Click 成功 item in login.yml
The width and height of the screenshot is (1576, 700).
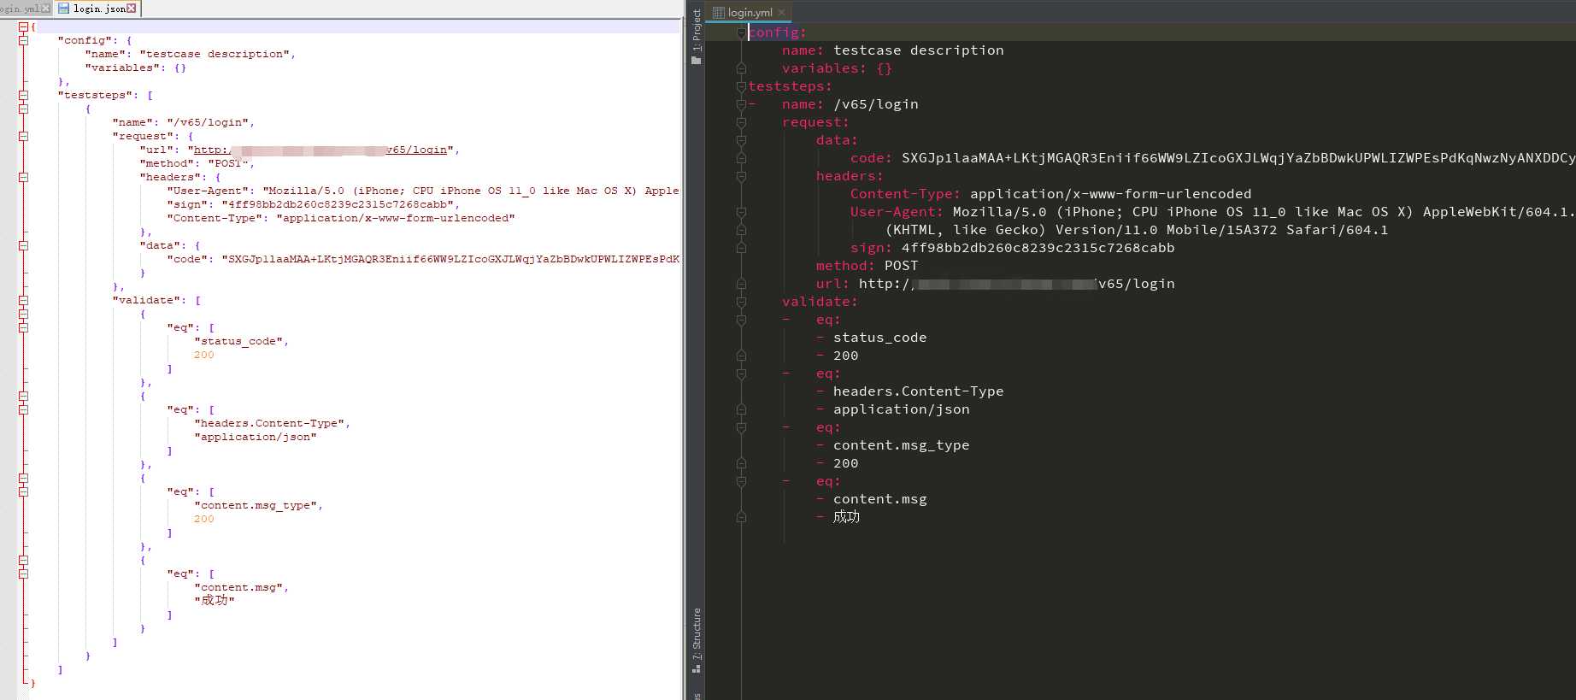click(846, 517)
